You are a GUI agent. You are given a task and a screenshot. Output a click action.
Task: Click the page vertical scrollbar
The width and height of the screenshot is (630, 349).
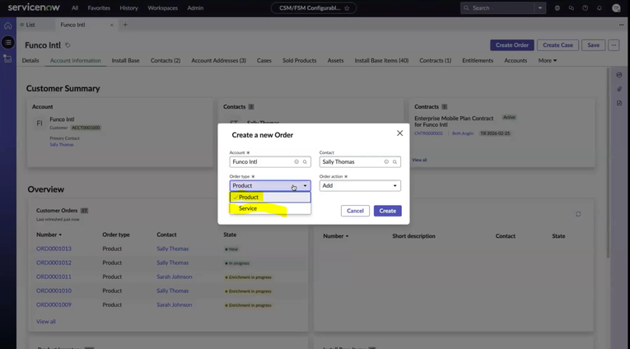(x=608, y=163)
